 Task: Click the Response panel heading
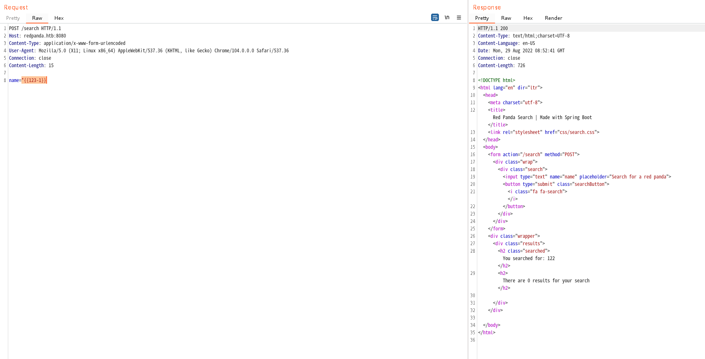[x=487, y=7]
